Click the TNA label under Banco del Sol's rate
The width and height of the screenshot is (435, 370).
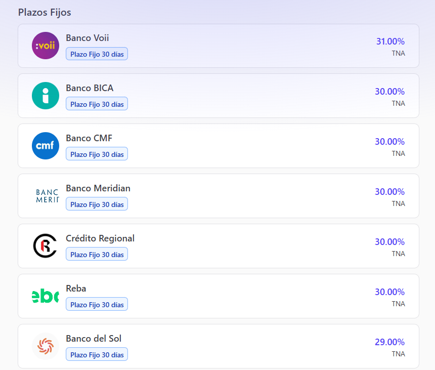[x=399, y=354]
